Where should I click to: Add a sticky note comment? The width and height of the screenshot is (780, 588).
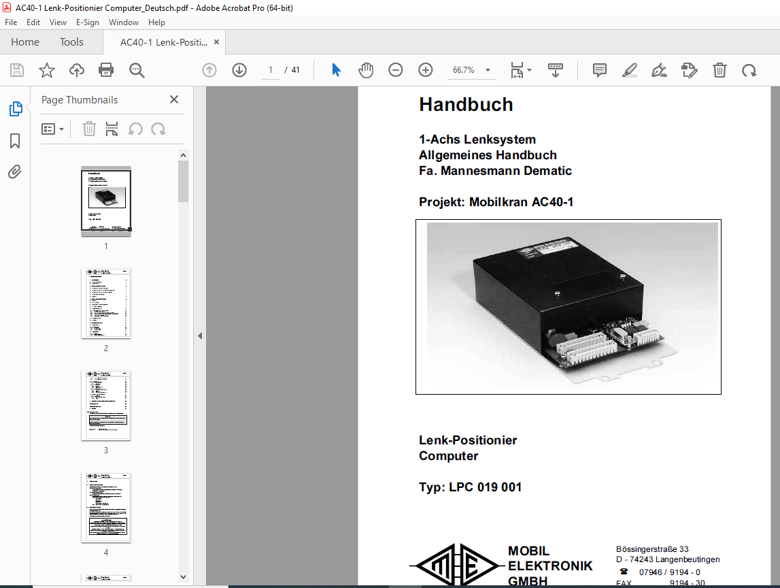pyautogui.click(x=600, y=70)
